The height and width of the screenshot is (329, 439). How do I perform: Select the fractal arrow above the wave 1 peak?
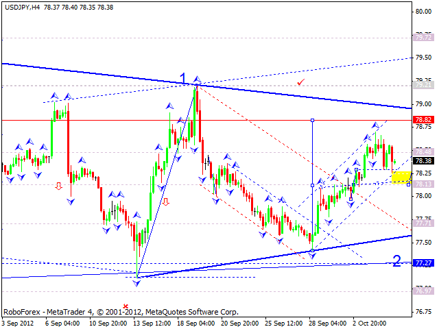point(197,80)
